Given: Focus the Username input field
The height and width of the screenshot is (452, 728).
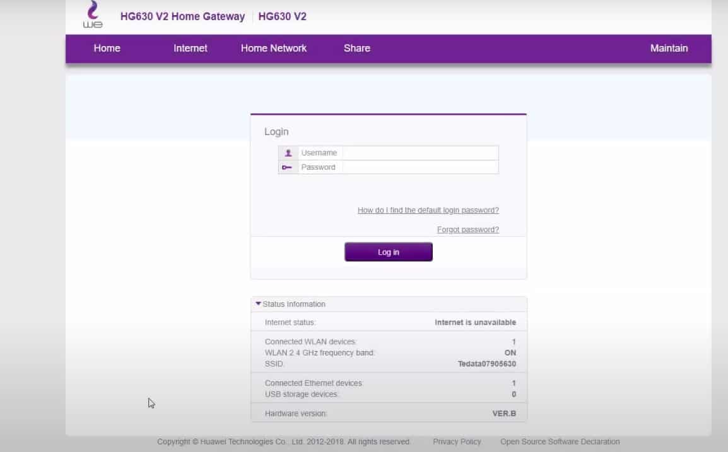Looking at the screenshot, I should tap(420, 153).
